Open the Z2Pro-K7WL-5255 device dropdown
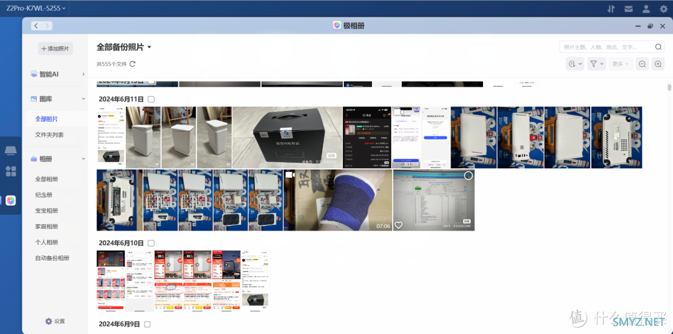The width and height of the screenshot is (673, 334). 36,8
